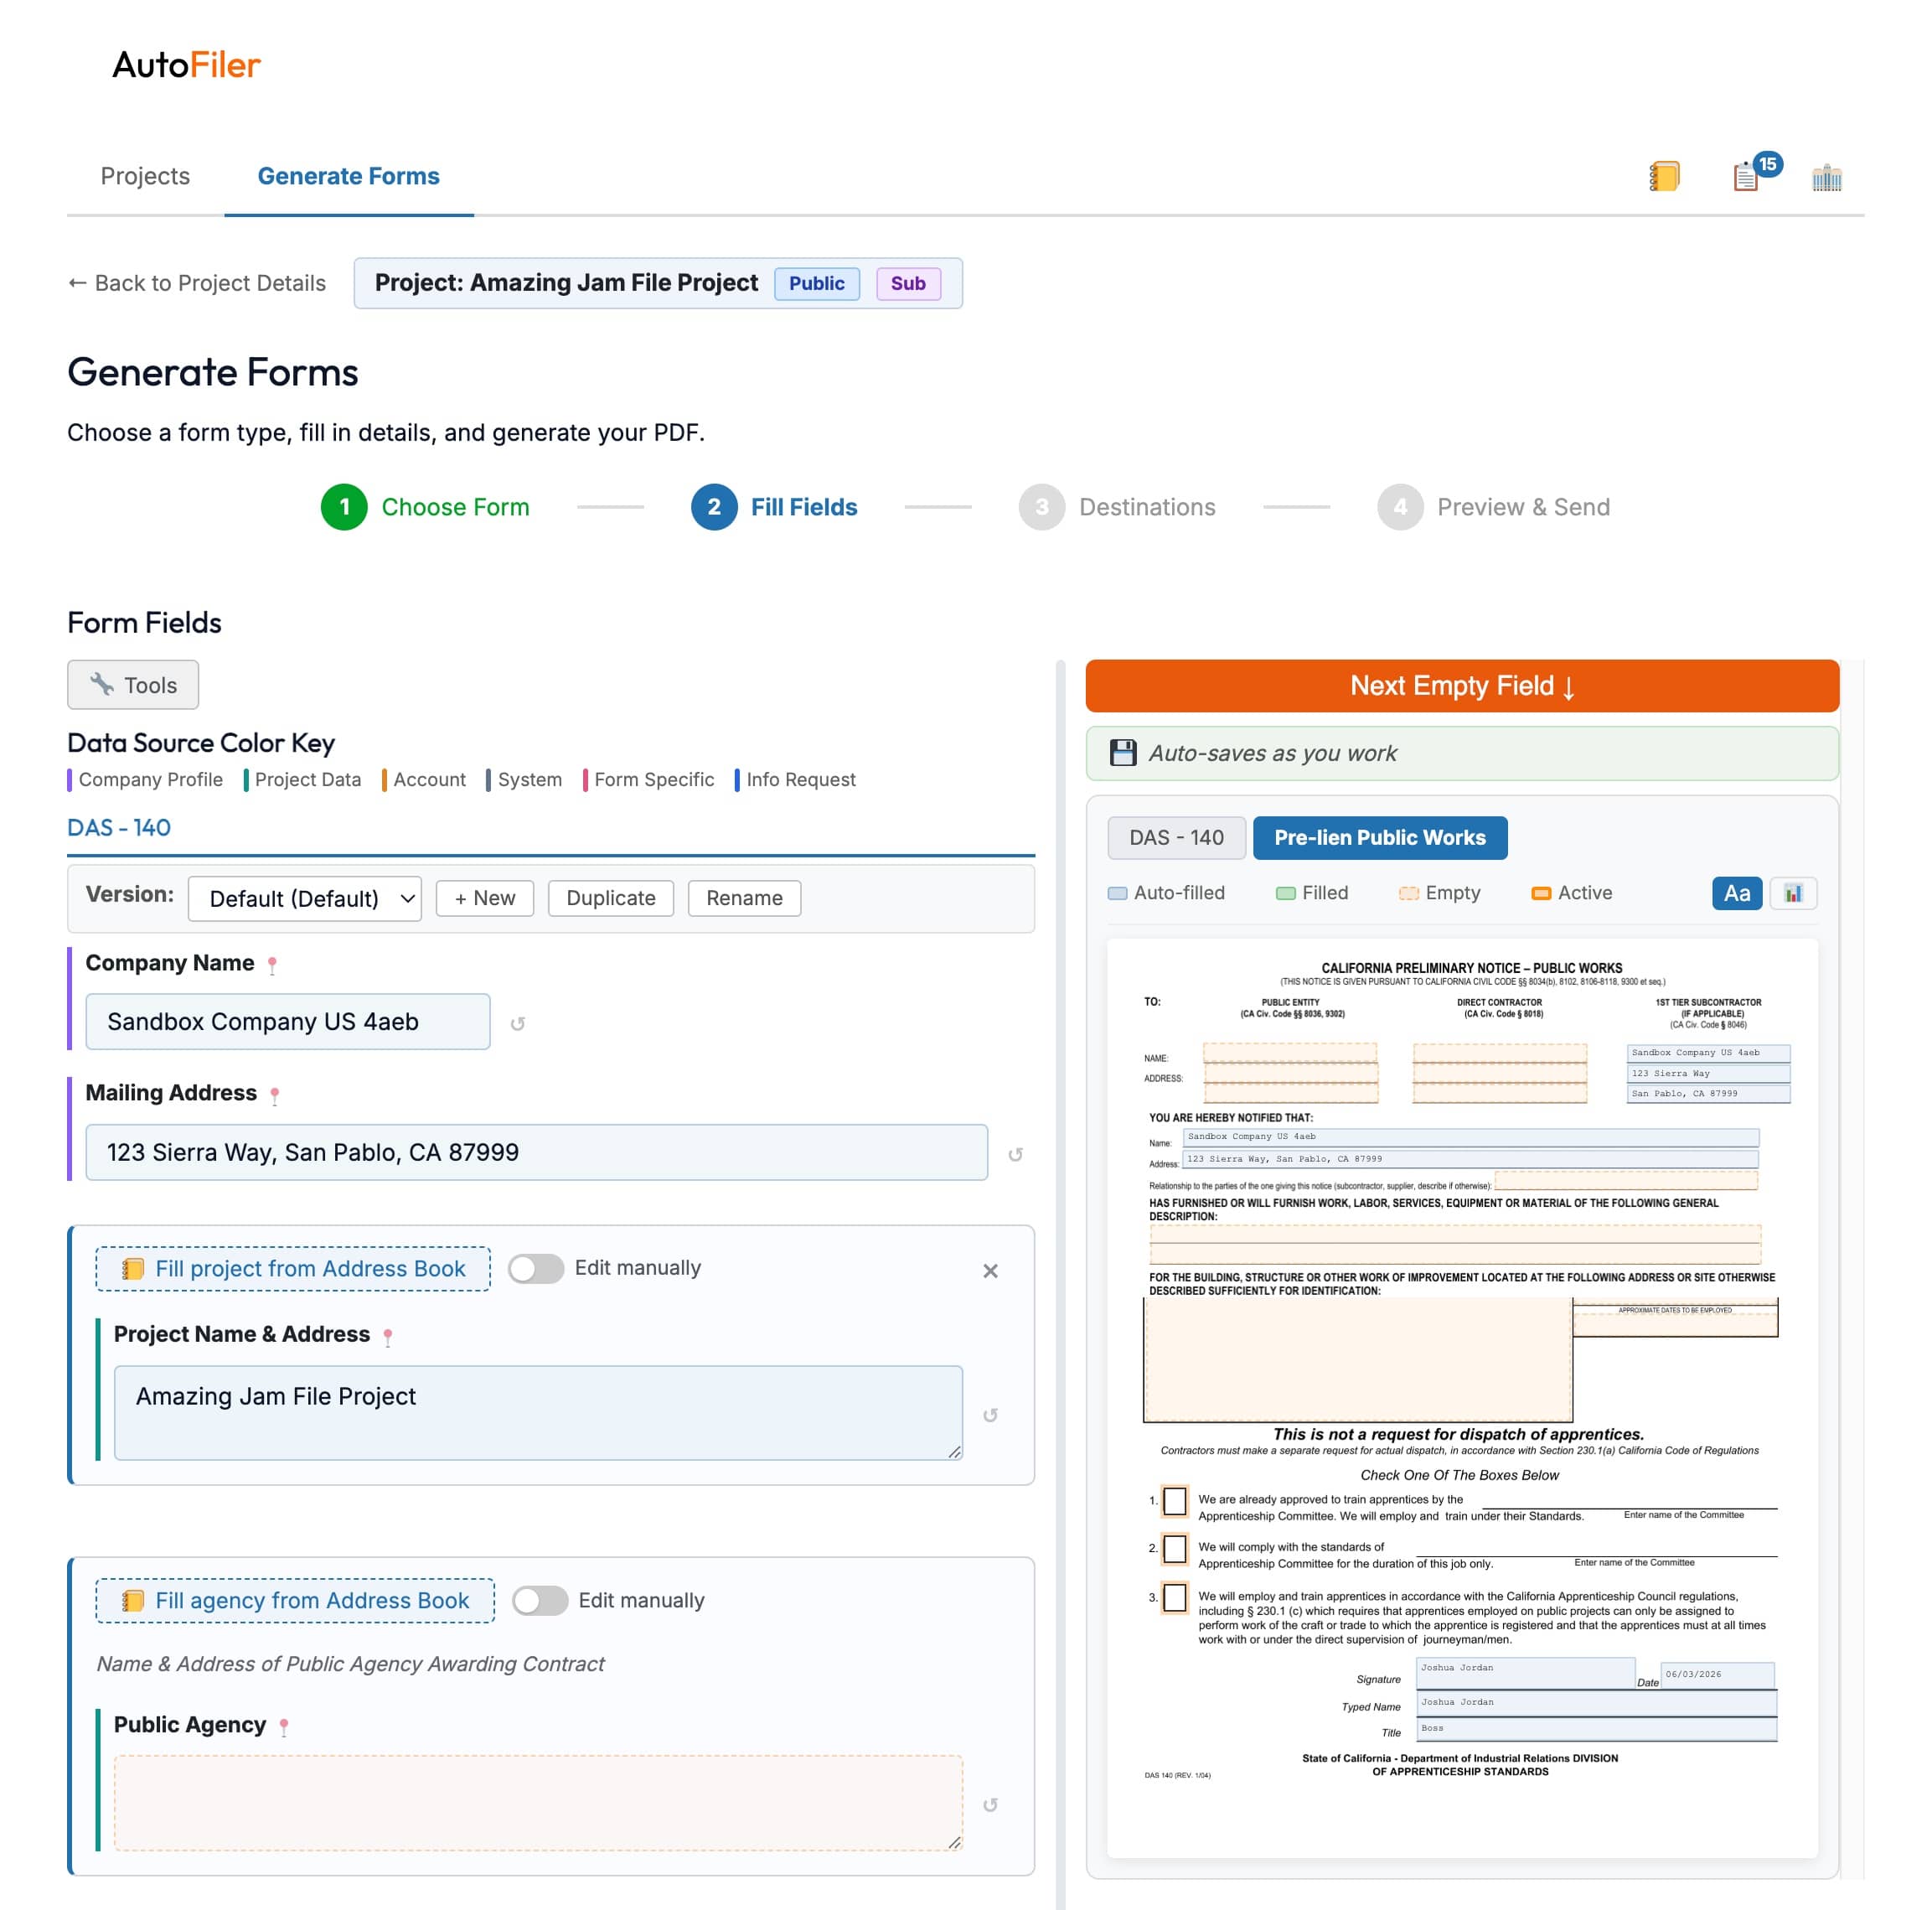
Task: Check apprenticeship option 1 box in preview
Action: point(1175,1501)
